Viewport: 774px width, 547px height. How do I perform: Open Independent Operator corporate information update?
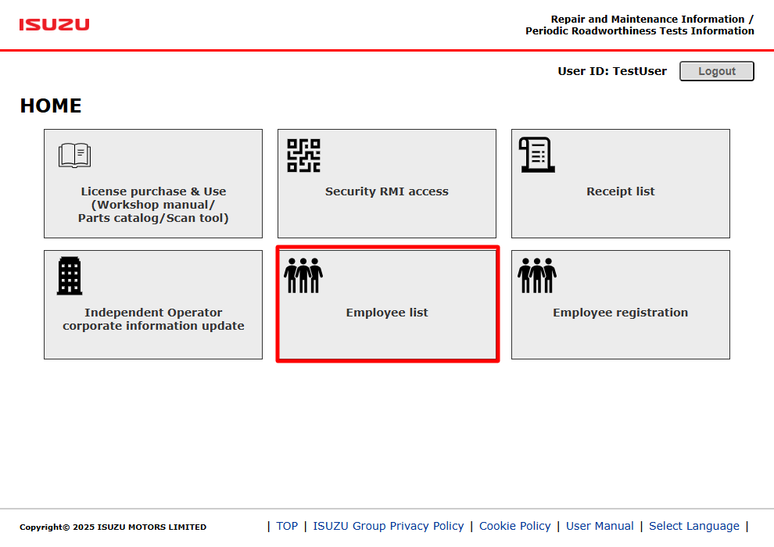pos(153,305)
